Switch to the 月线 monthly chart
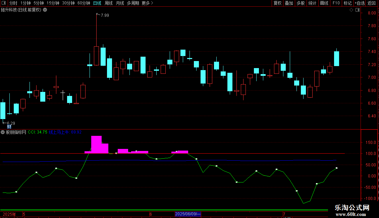The width and height of the screenshot is (379, 218). (120, 3)
